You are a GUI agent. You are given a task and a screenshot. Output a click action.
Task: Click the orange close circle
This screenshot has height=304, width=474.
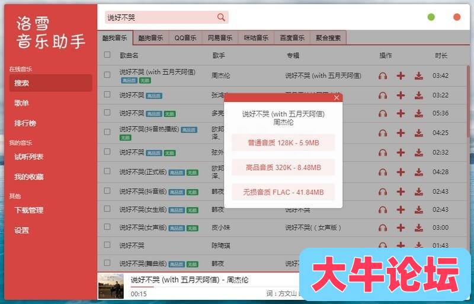click(457, 17)
